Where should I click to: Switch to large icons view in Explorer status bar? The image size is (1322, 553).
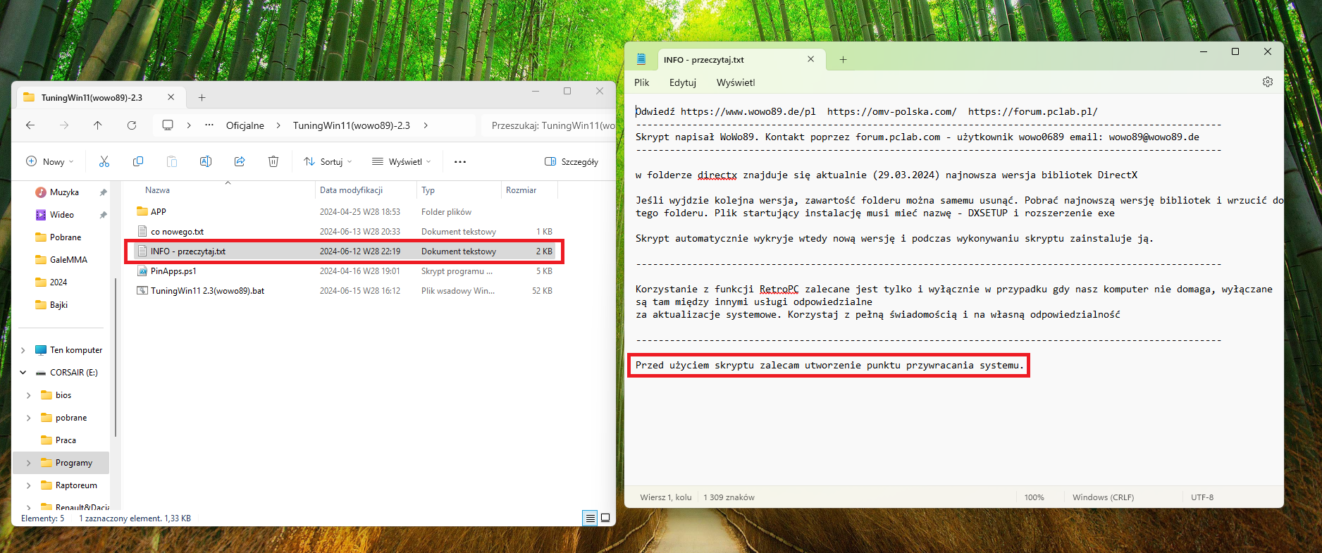point(605,518)
